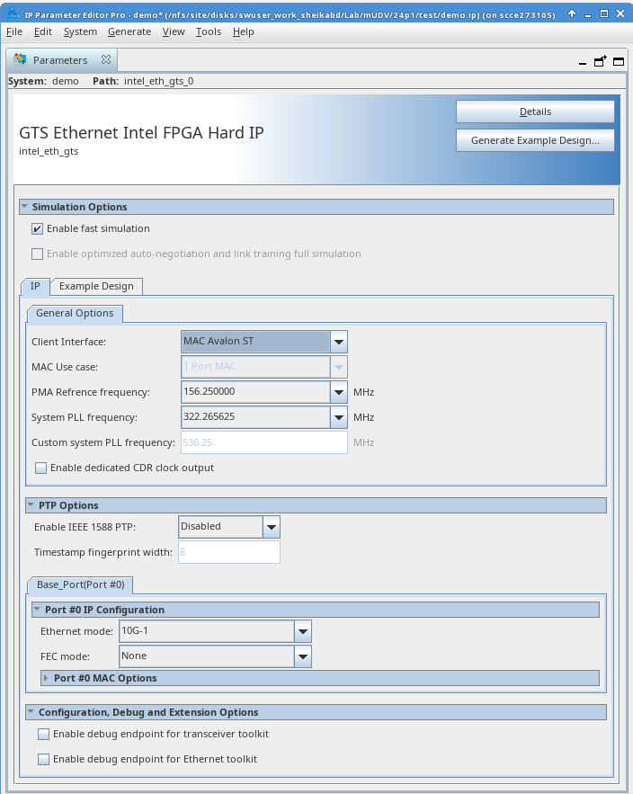
Task: Detach the Parameters panel into a window
Action: coord(600,61)
